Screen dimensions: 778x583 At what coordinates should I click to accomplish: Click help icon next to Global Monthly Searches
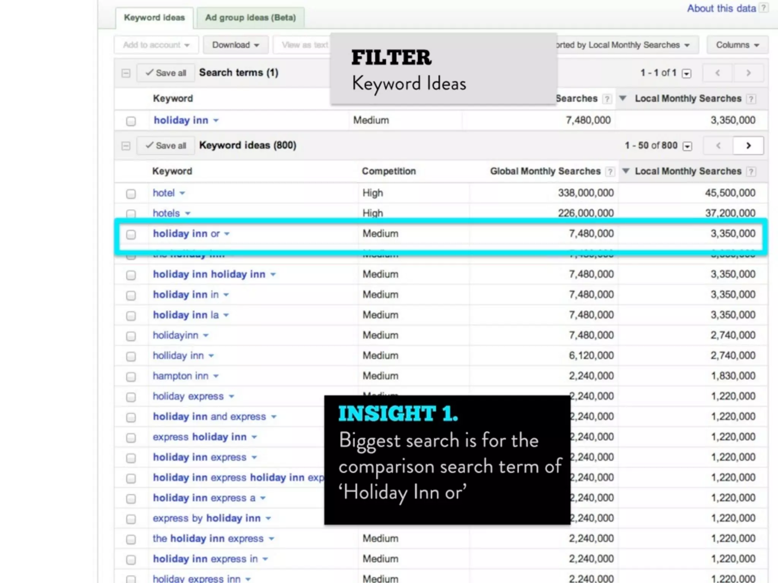tap(610, 172)
